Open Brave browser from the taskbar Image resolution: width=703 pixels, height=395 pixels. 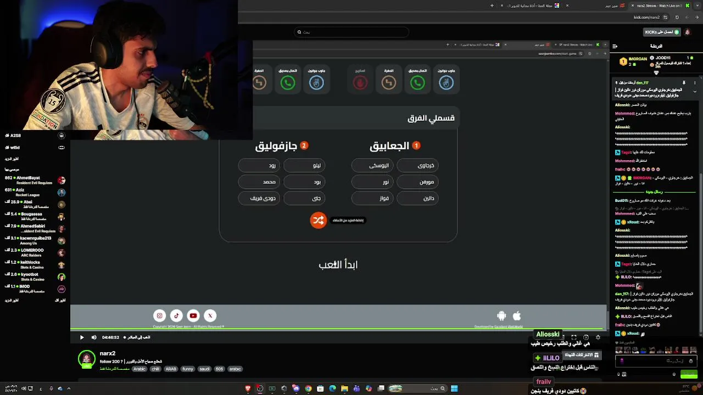(x=248, y=388)
